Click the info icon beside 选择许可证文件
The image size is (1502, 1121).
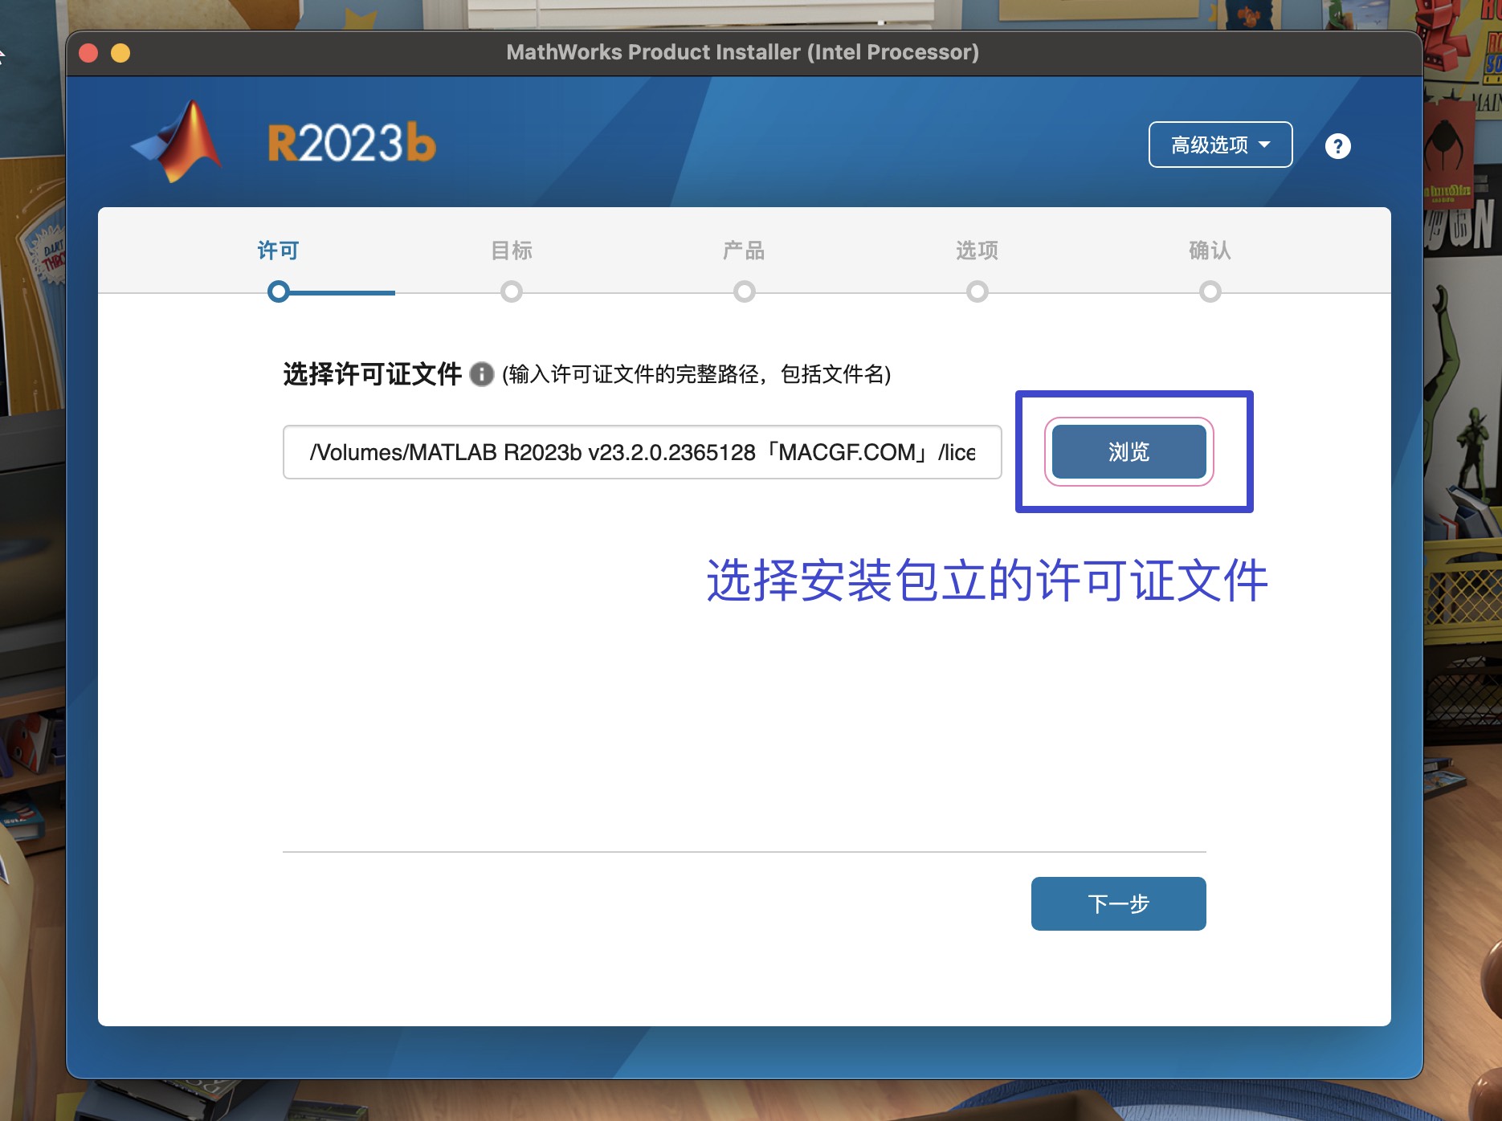(x=483, y=373)
